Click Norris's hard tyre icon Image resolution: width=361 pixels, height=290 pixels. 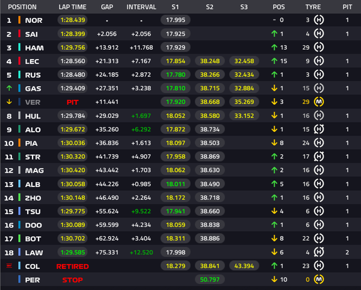(319, 20)
